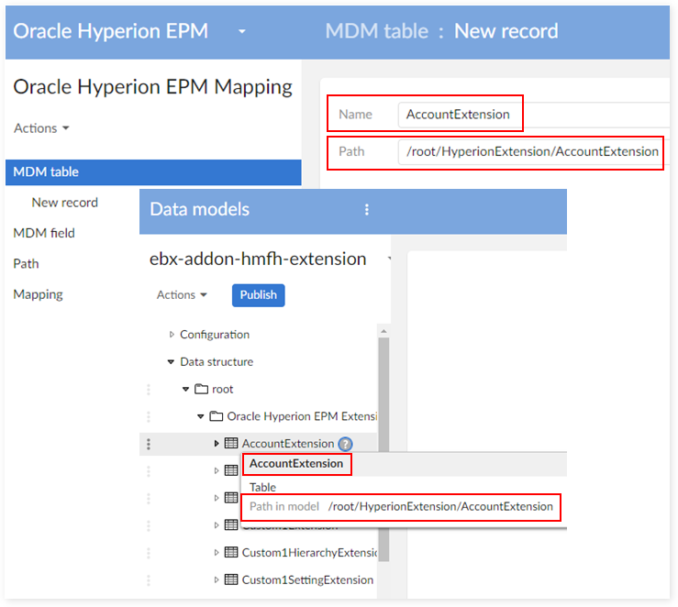The image size is (678, 607).
Task: Select Custom1HierarchyExtension tree item
Action: point(309,553)
